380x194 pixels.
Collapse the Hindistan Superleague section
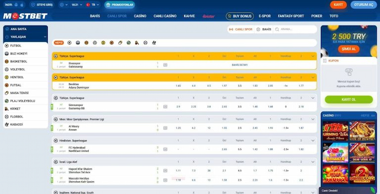[x=313, y=141]
